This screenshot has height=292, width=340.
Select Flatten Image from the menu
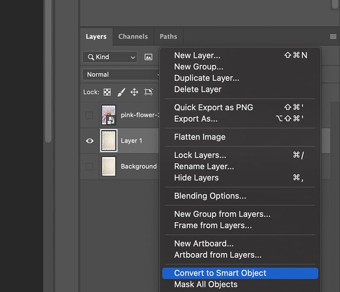[x=200, y=137]
